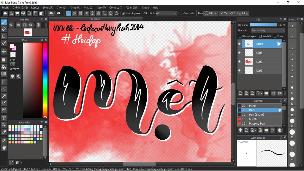Select the Lasso tool
304x171 pixels.
click(4, 89)
